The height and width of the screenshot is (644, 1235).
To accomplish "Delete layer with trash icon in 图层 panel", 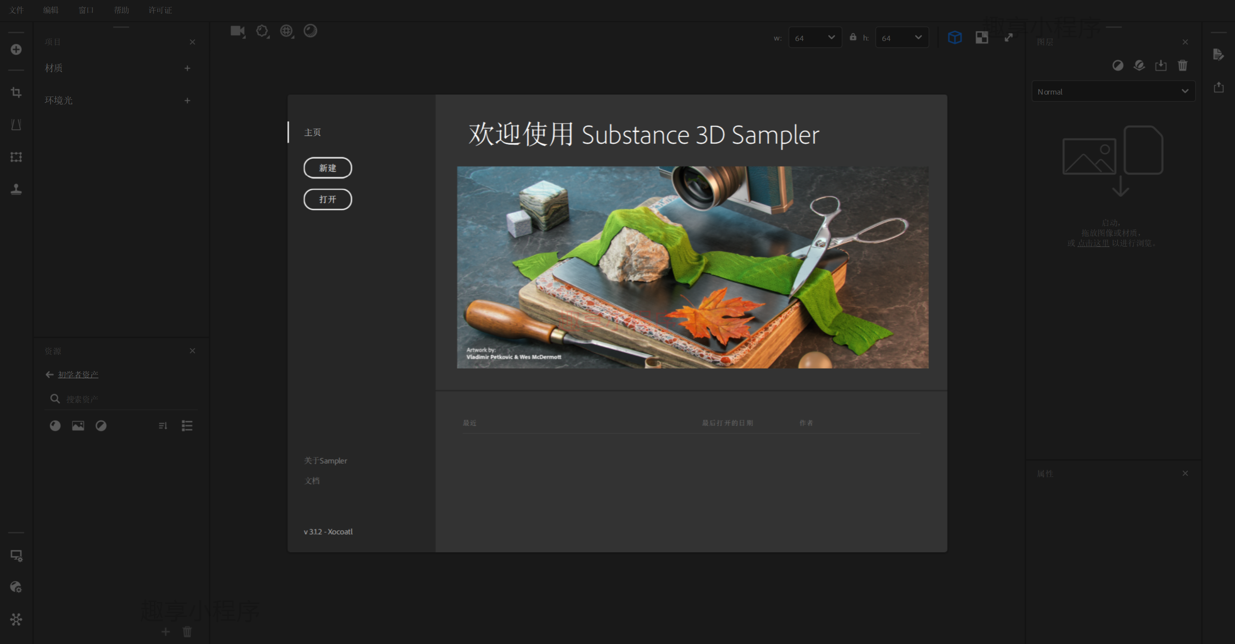I will 1182,65.
